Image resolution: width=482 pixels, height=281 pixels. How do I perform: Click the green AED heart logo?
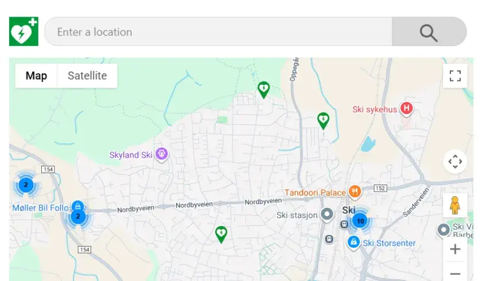[24, 32]
